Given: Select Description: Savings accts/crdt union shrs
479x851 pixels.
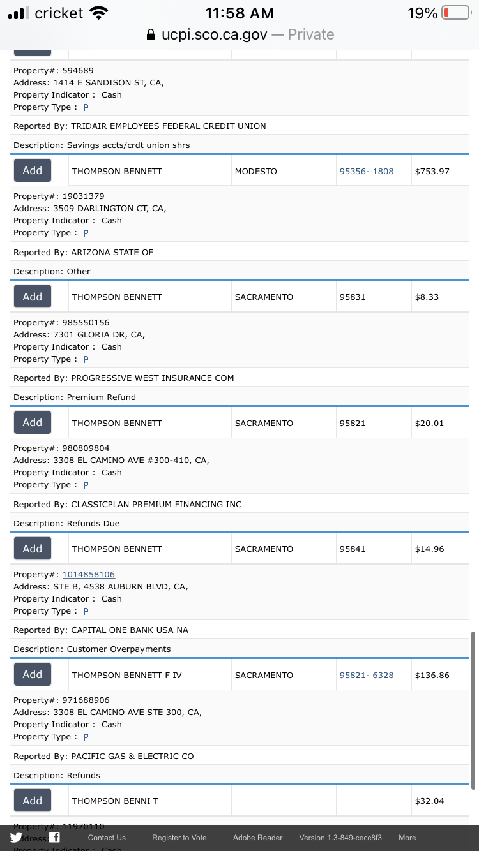Looking at the screenshot, I should coord(102,145).
